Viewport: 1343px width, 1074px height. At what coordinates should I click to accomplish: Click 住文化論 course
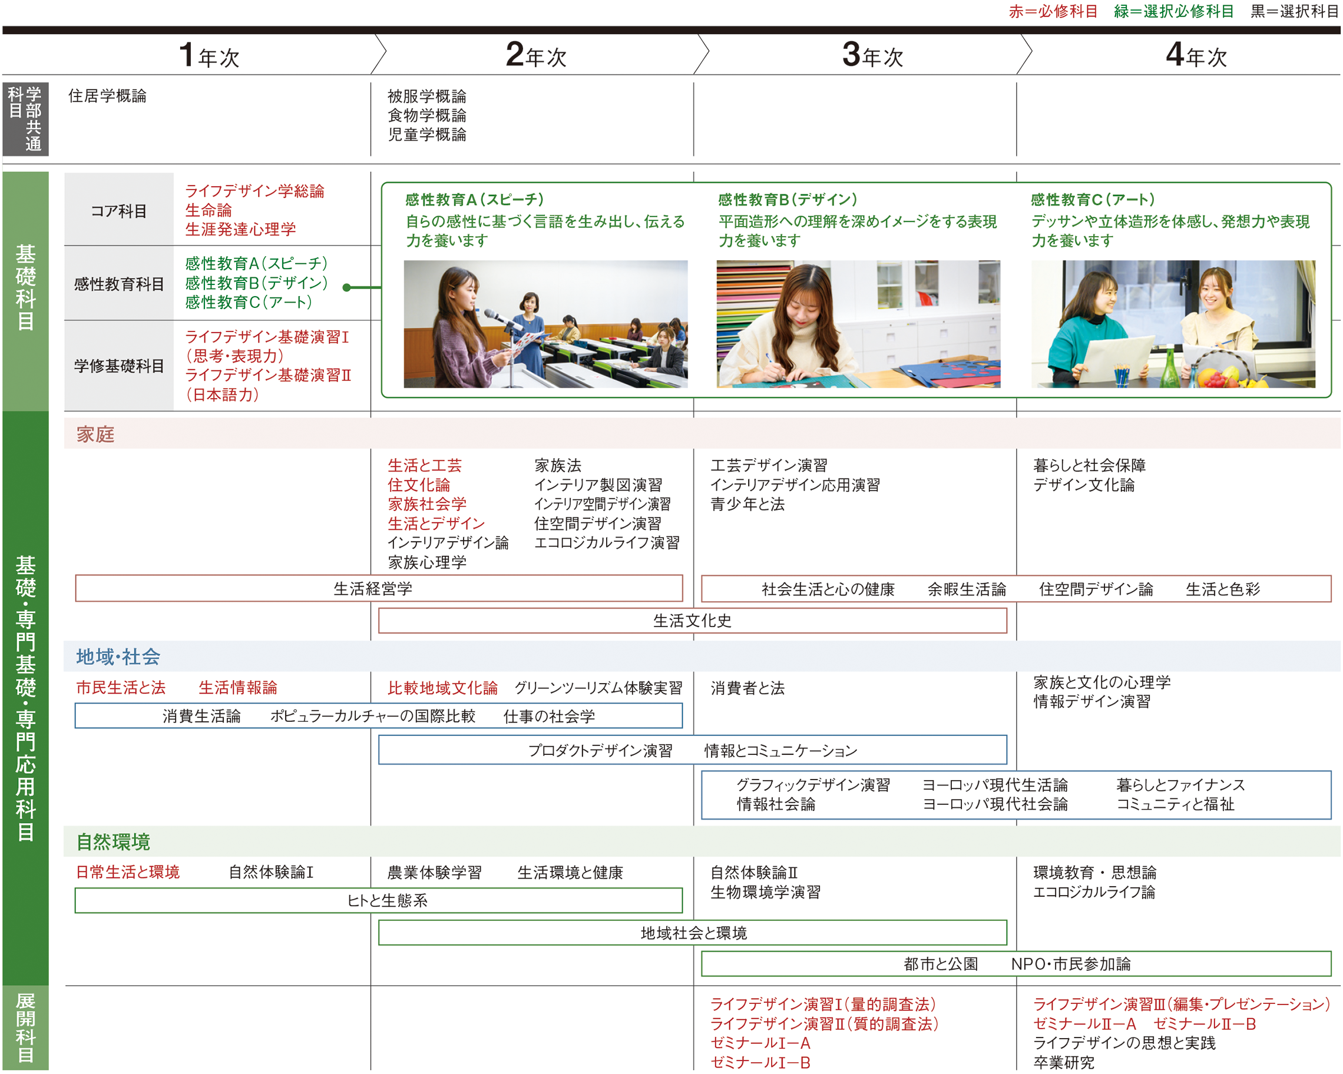tap(419, 485)
